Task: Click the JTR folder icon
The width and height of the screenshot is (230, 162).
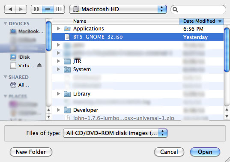Action: point(67,61)
